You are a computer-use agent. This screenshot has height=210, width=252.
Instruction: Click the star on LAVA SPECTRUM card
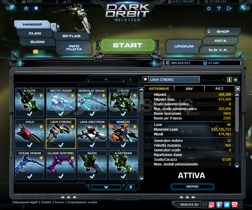click(x=104, y=127)
